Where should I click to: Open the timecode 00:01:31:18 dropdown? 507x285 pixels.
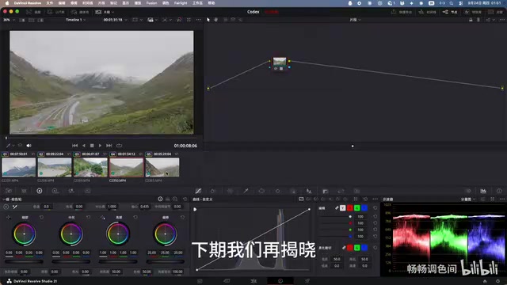[x=116, y=20]
